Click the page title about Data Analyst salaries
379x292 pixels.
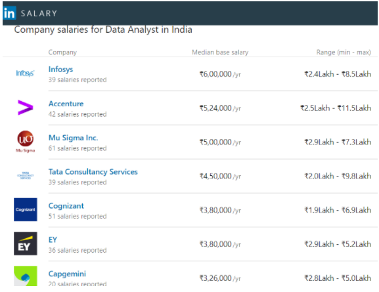point(103,30)
